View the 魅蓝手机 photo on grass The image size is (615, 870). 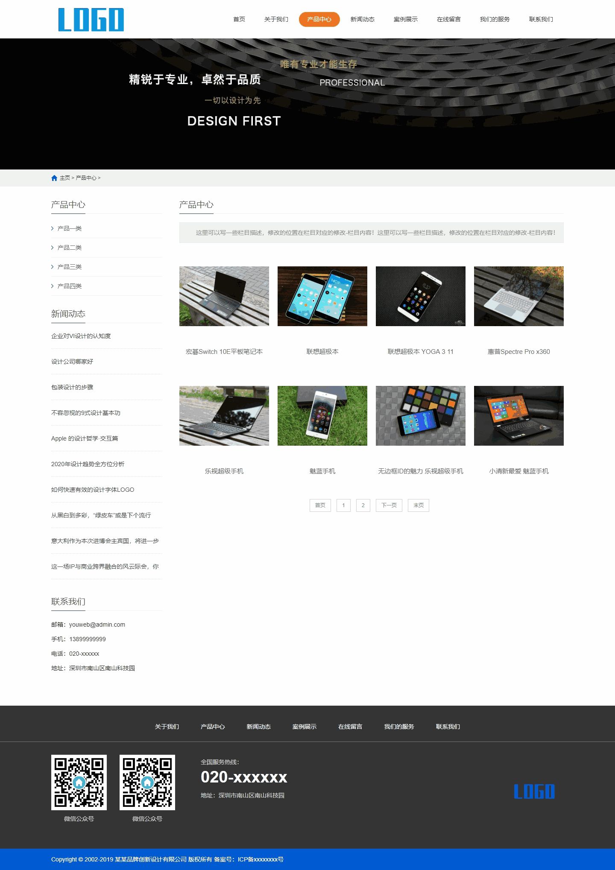point(322,416)
